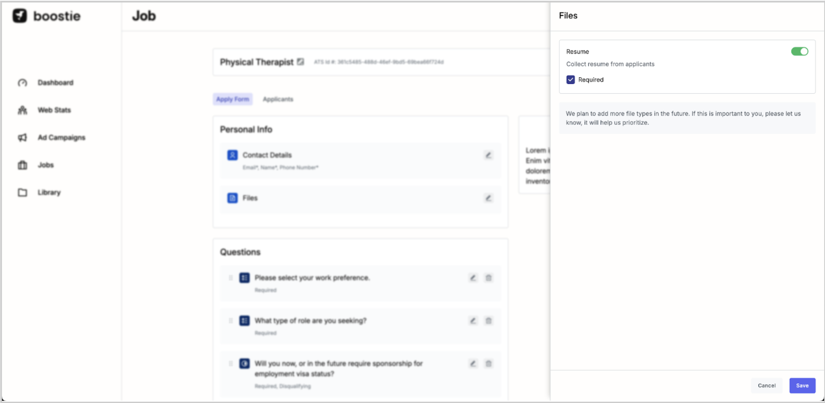Viewport: 825px width, 403px height.
Task: Toggle the Resume collection switch off
Action: (x=799, y=52)
